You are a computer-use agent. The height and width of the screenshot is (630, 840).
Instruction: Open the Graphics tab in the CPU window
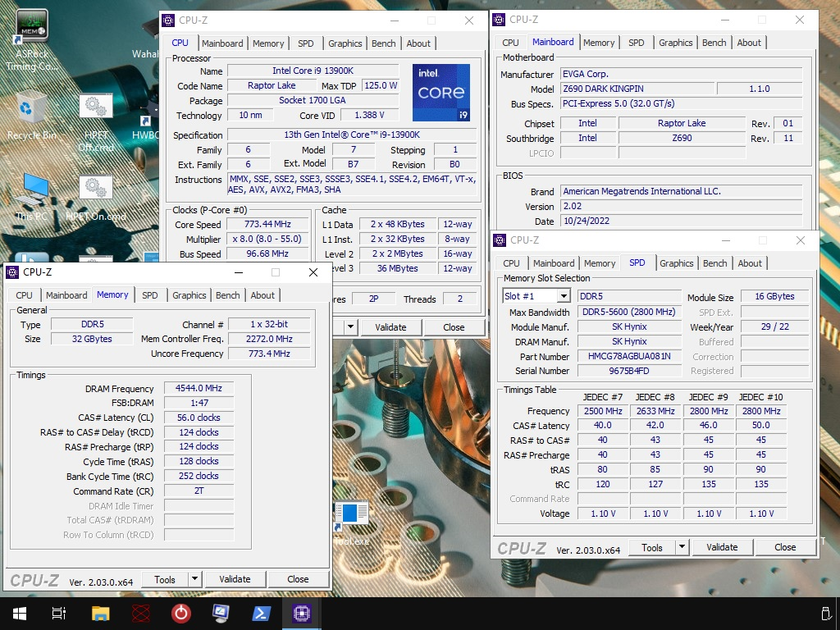pos(345,43)
